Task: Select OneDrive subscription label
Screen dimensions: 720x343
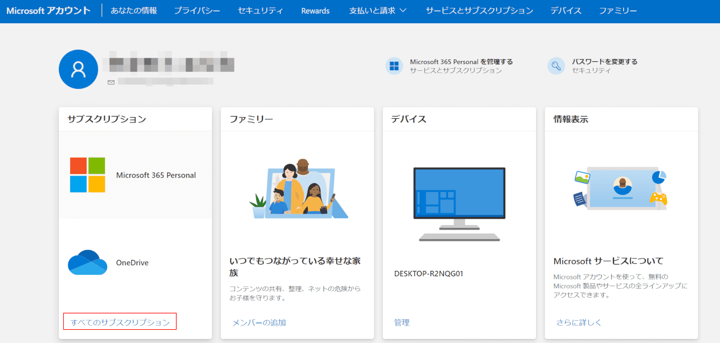Action: tap(132, 263)
